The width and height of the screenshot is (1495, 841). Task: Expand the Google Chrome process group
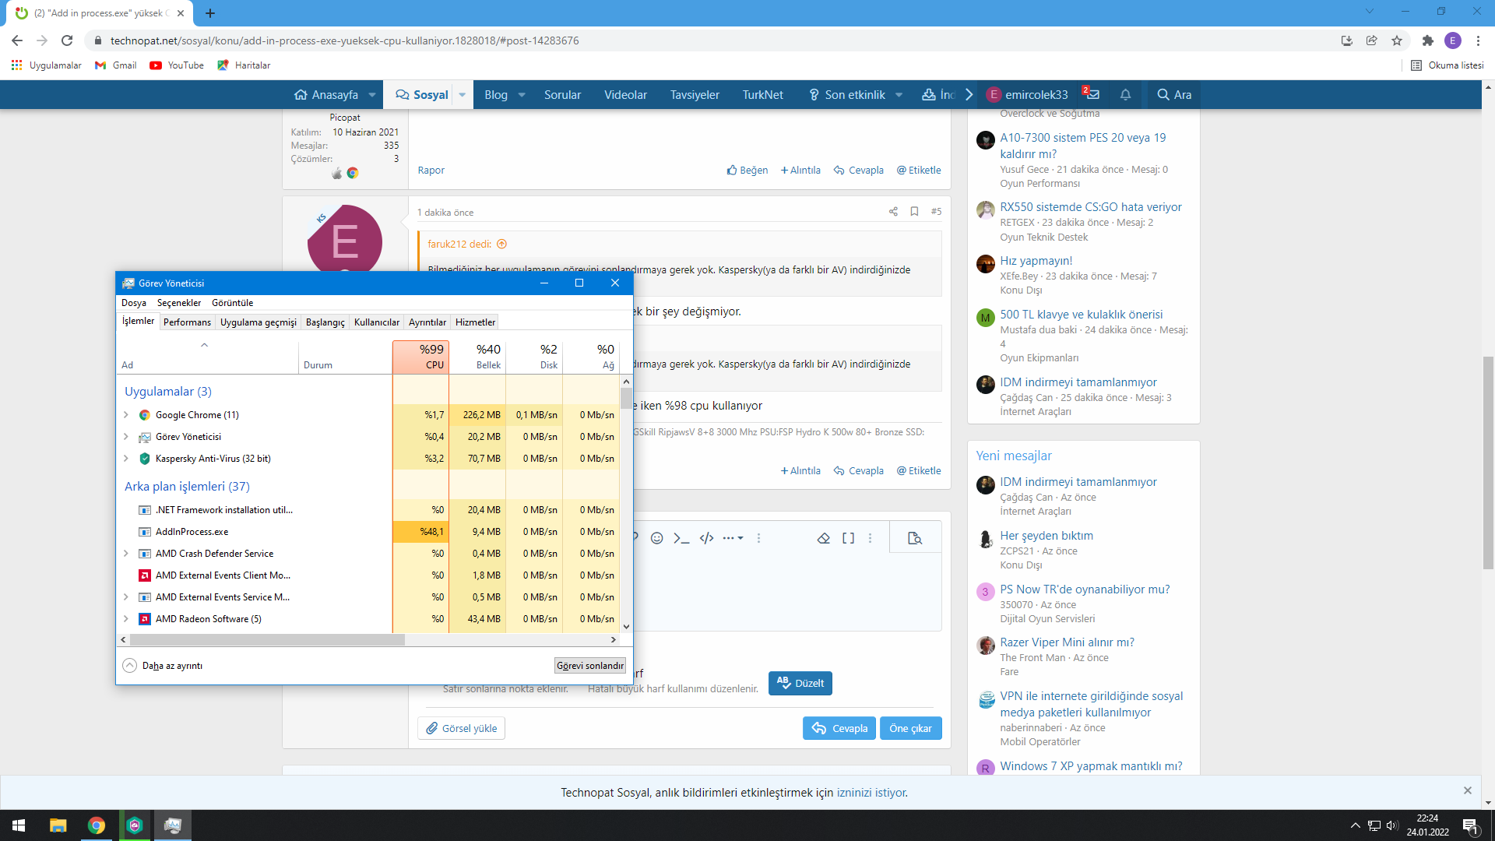click(x=126, y=415)
